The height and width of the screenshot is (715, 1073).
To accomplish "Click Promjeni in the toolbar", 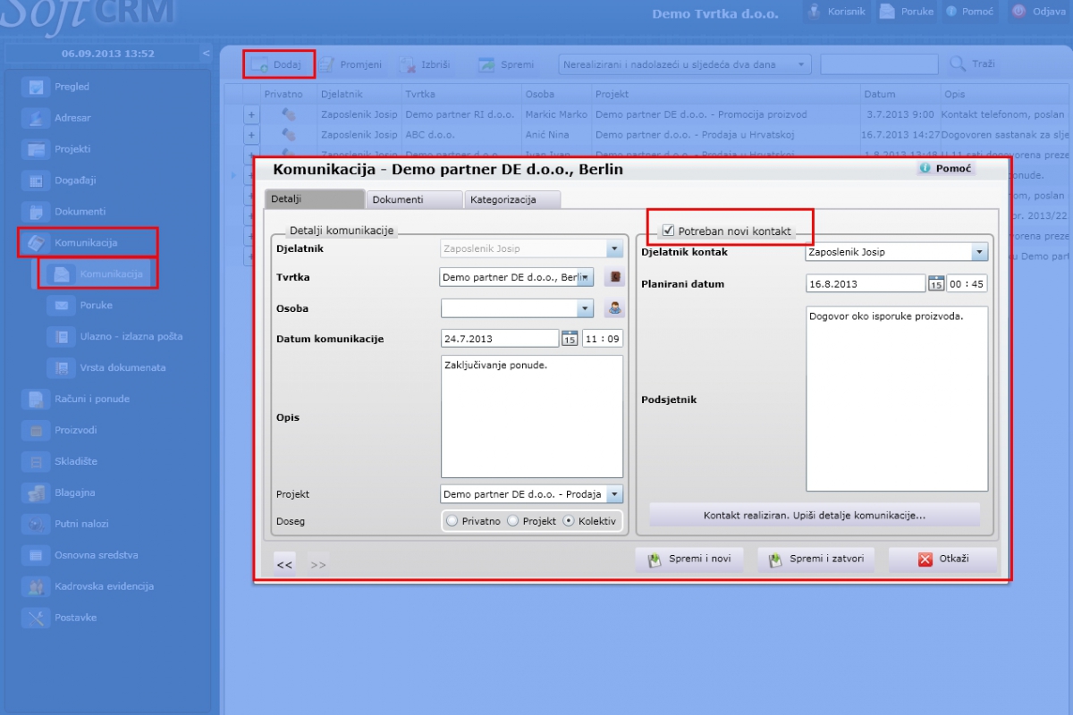I will click(351, 64).
